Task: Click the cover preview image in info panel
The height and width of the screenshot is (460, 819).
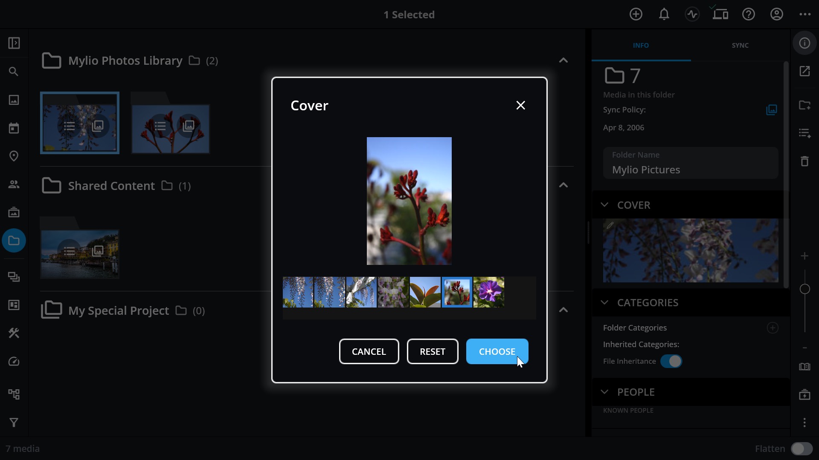Action: pyautogui.click(x=691, y=250)
